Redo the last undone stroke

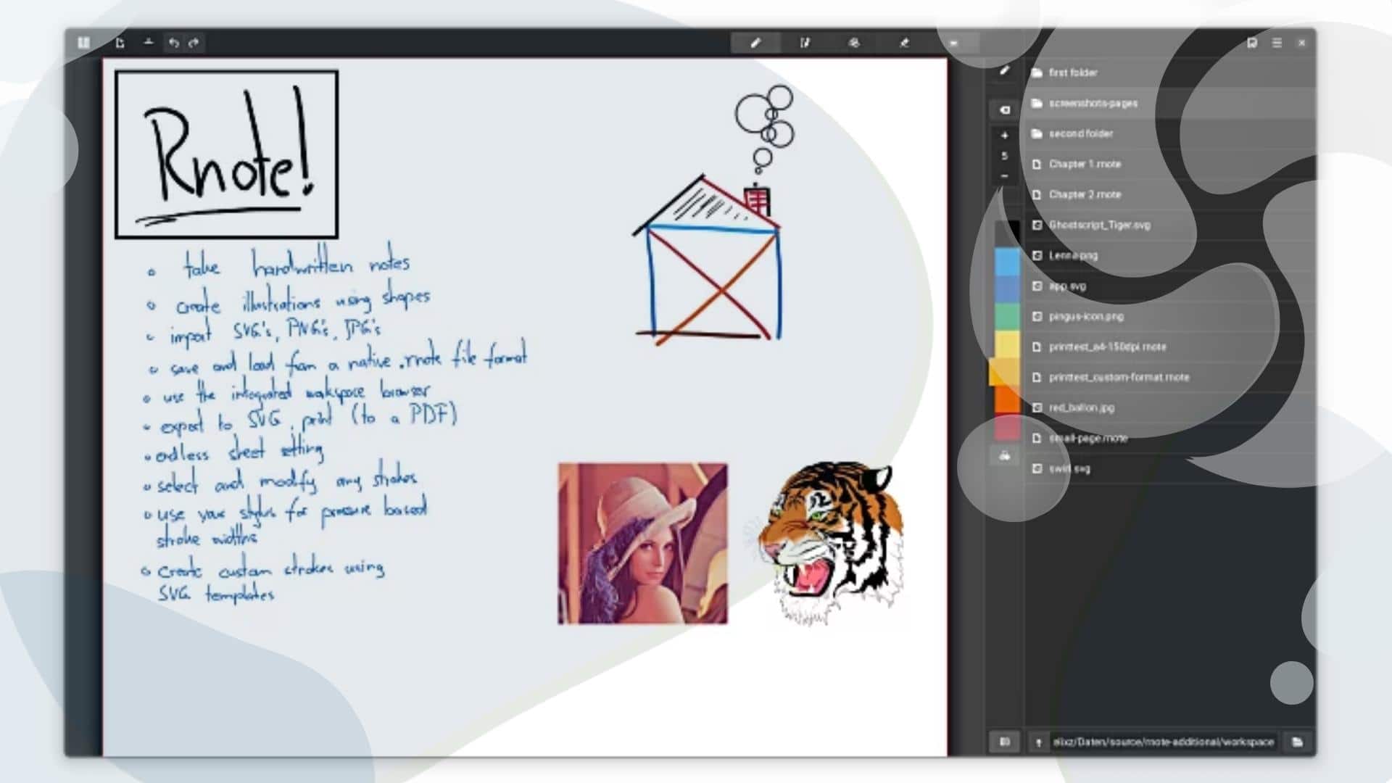pyautogui.click(x=194, y=43)
